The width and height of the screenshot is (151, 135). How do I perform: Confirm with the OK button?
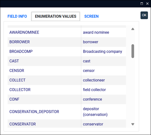pos(144,15)
